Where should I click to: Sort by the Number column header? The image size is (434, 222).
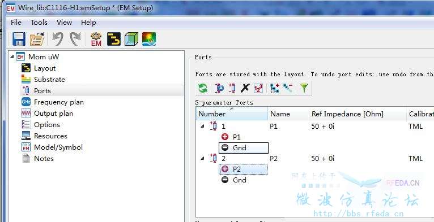coord(232,114)
